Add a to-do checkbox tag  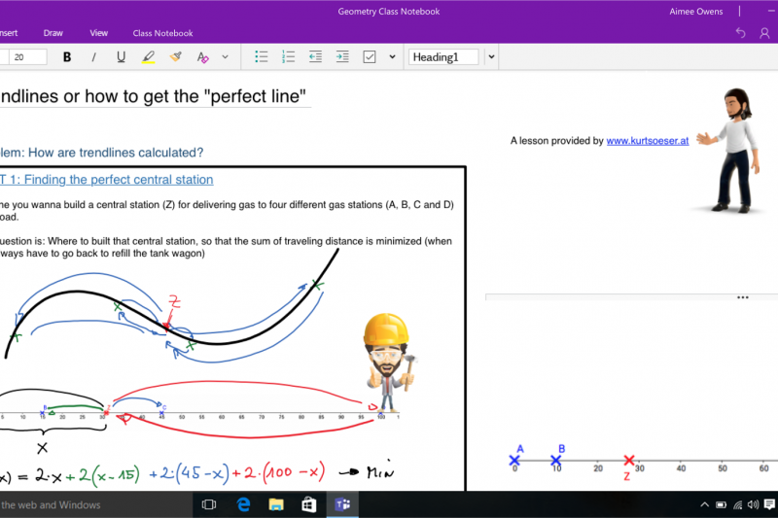(370, 56)
